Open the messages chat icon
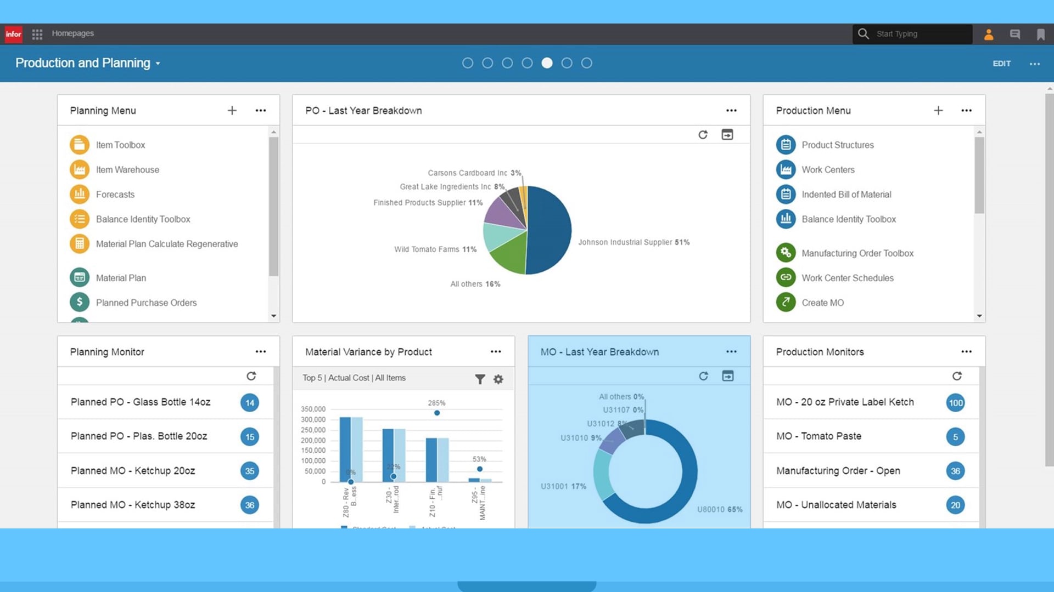The image size is (1054, 592). [1014, 34]
